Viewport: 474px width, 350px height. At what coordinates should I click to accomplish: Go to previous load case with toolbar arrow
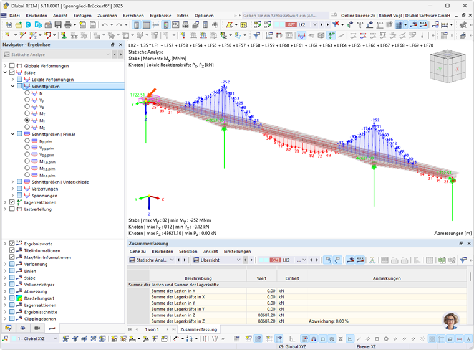coord(322,24)
